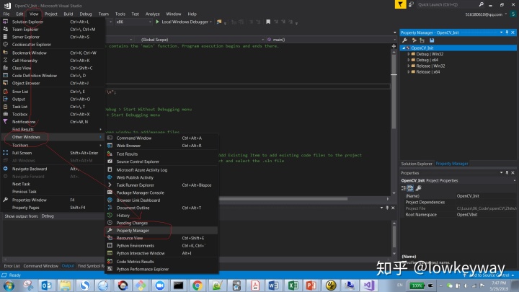This screenshot has height=292, width=519.
Task: Open the x86 platform dropdown
Action: (x=134, y=22)
